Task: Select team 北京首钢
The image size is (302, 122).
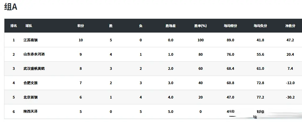Action: coord(31,97)
